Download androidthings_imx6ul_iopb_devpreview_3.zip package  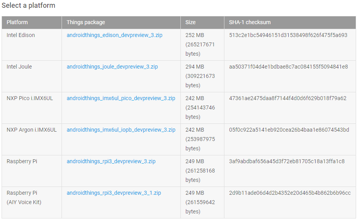pos(121,130)
